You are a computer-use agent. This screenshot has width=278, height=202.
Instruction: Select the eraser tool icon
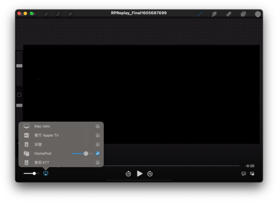[x=229, y=14]
